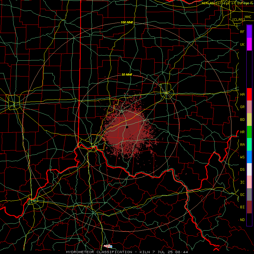Click the RF purple legend swatch

(249, 32)
